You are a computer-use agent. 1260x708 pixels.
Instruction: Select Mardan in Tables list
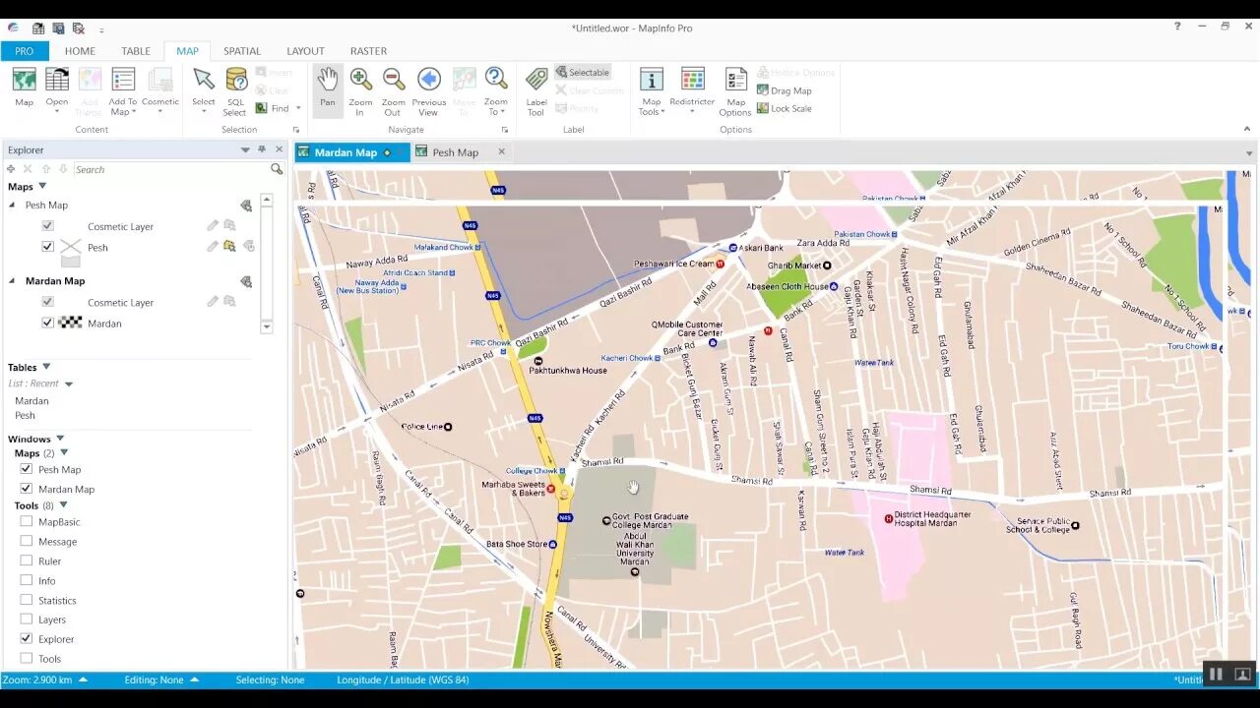(x=31, y=400)
